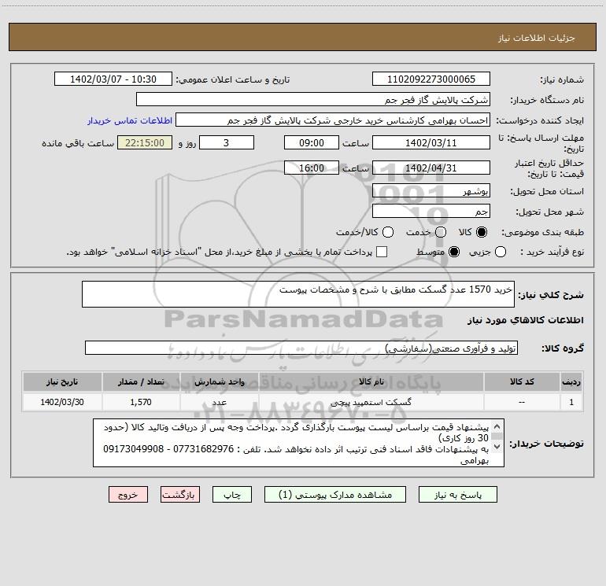Click the شماره نیاز field 1102092273000065
The width and height of the screenshot is (606, 586).
coord(431,79)
